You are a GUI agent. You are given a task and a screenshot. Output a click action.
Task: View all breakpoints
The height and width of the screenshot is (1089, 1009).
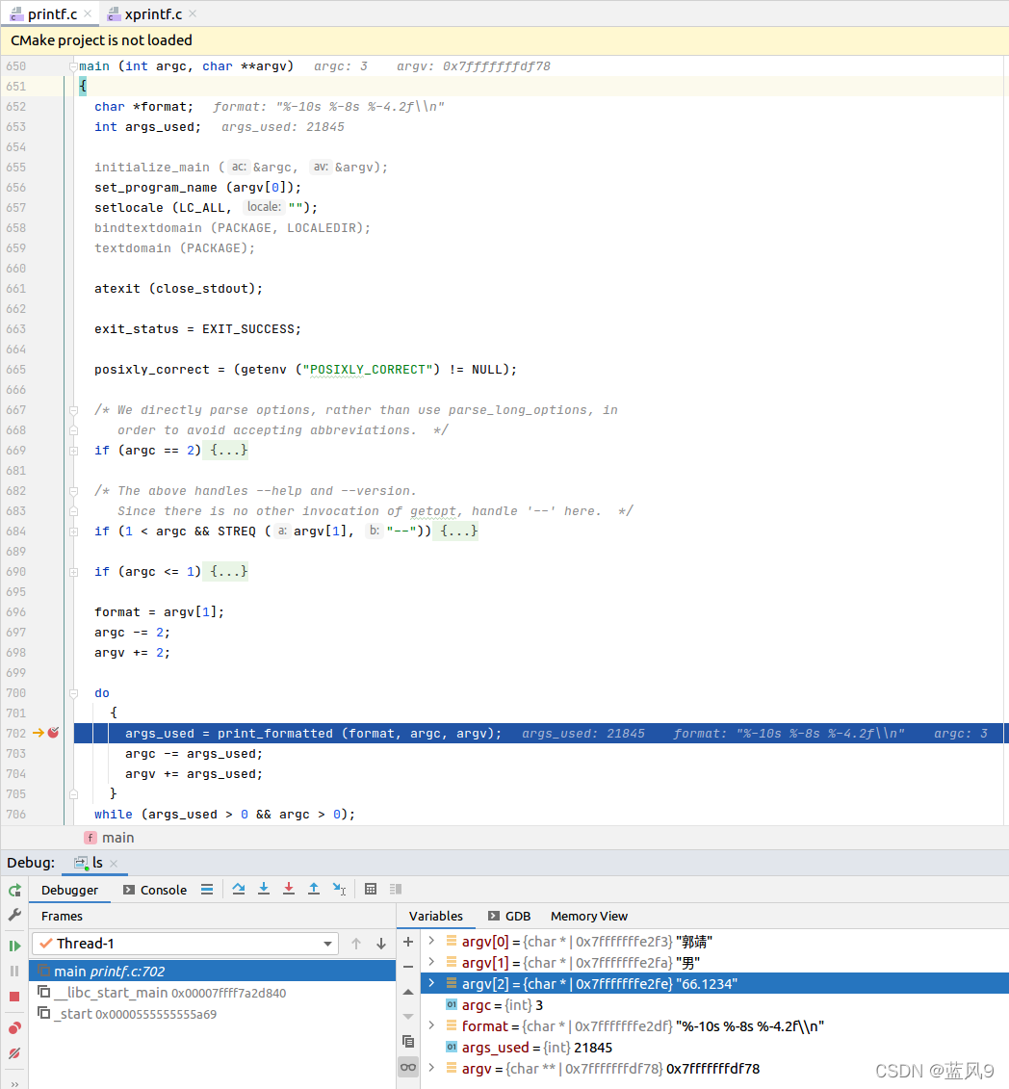point(14,1028)
